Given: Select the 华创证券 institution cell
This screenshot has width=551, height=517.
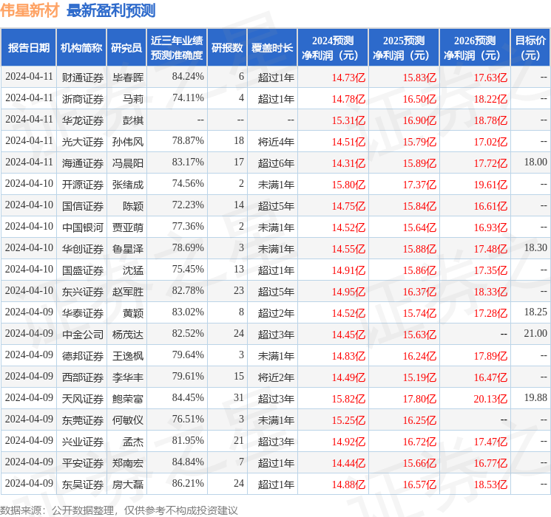Looking at the screenshot, I should tap(83, 248).
